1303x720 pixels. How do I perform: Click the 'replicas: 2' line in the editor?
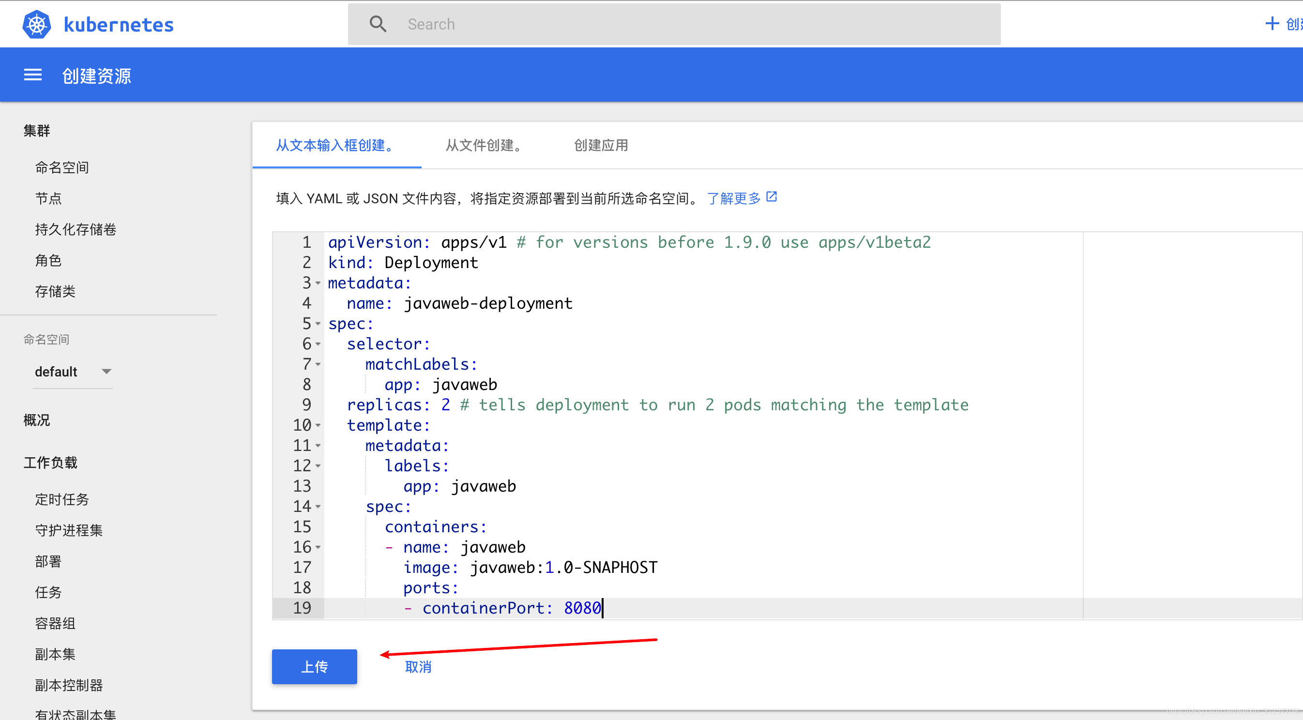pos(658,405)
